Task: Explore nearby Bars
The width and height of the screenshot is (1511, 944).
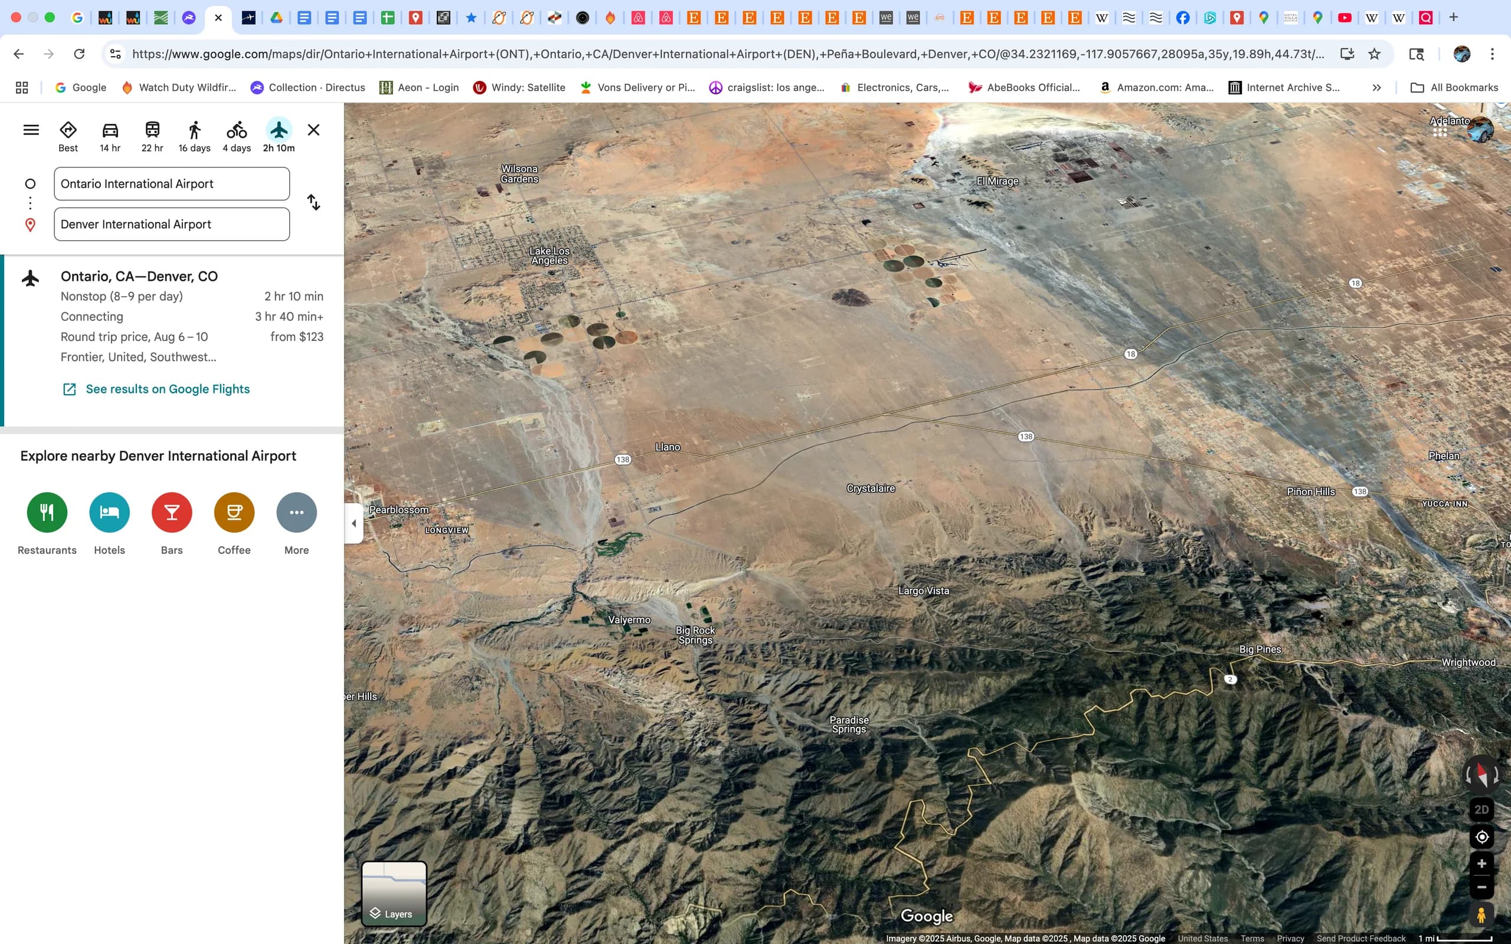Action: 172,524
